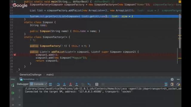This screenshot has width=191, height=107.
Task: Click the "Maggie" string literal
Action: click(x=77, y=58)
